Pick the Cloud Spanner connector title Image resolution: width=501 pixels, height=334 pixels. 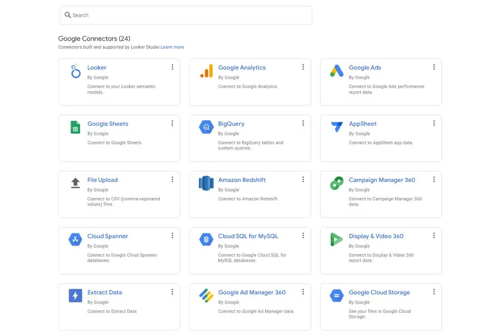click(107, 236)
